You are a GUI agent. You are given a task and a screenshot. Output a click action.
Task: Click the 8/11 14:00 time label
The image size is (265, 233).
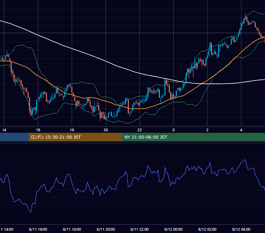(x=7, y=229)
